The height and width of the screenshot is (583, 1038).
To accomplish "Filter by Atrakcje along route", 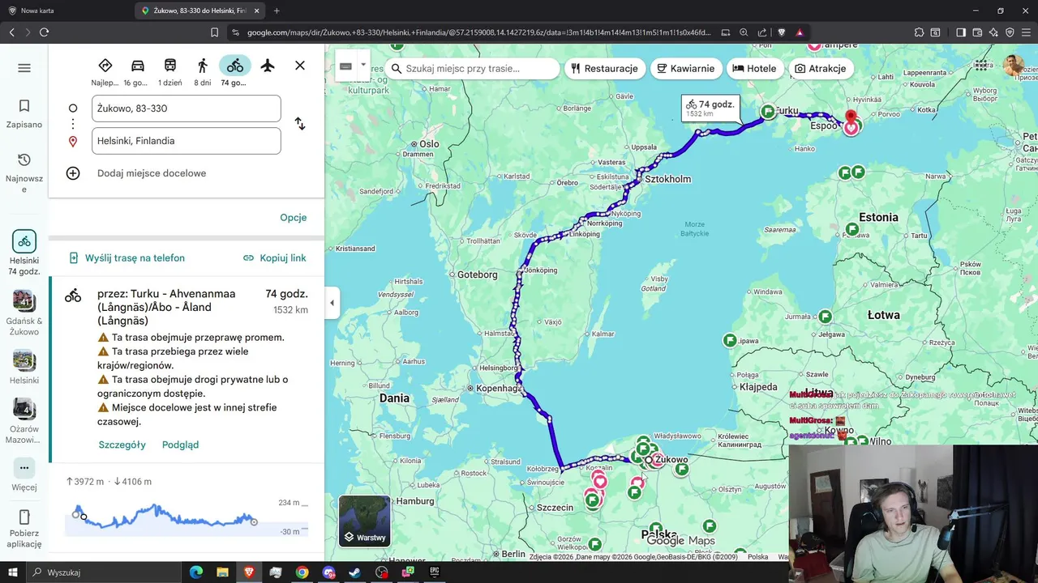I will (x=820, y=69).
